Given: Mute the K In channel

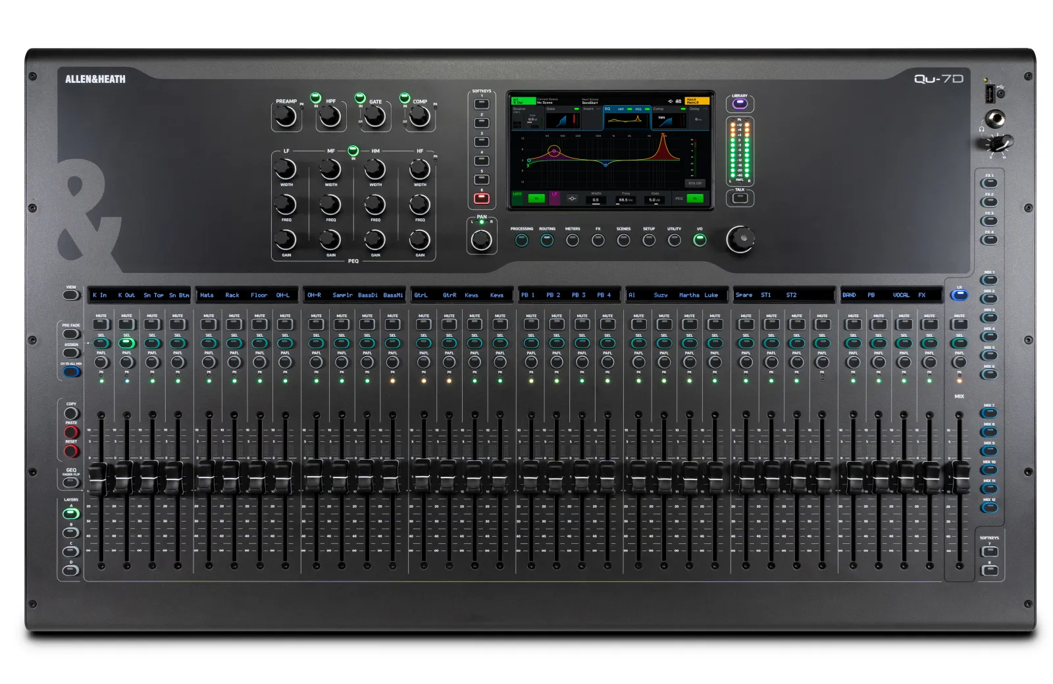Looking at the screenshot, I should pyautogui.click(x=101, y=324).
